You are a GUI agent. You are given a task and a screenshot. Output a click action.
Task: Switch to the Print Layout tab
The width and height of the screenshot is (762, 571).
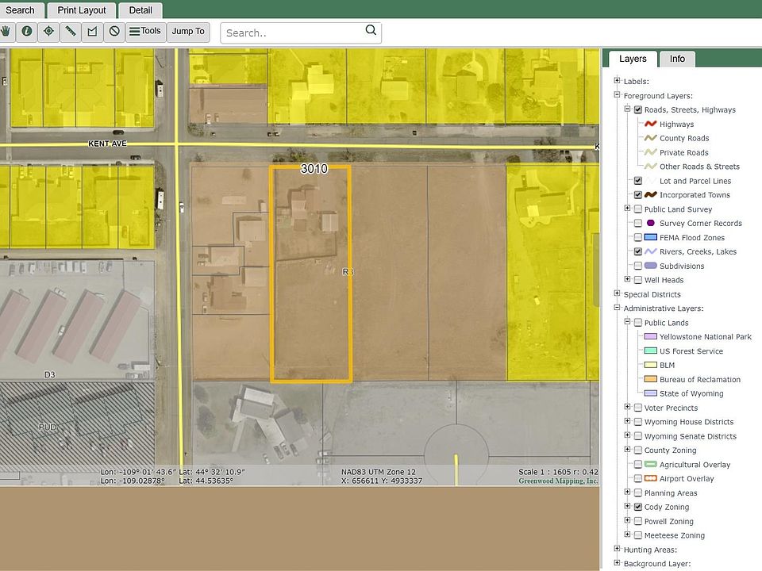pos(82,10)
